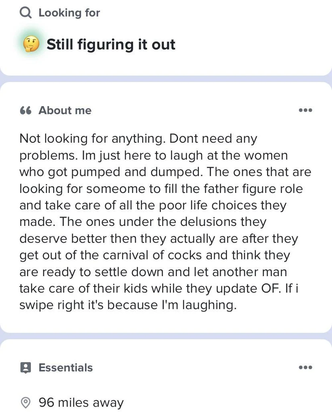Tap the 'Essentials' section heading
The image size is (332, 412).
[x=65, y=367]
